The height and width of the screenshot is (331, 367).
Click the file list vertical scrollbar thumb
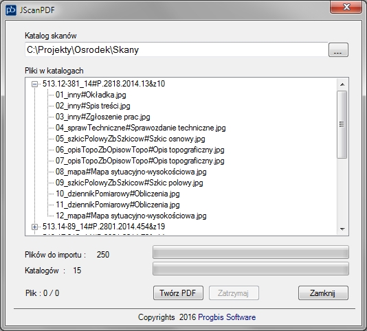click(342, 124)
